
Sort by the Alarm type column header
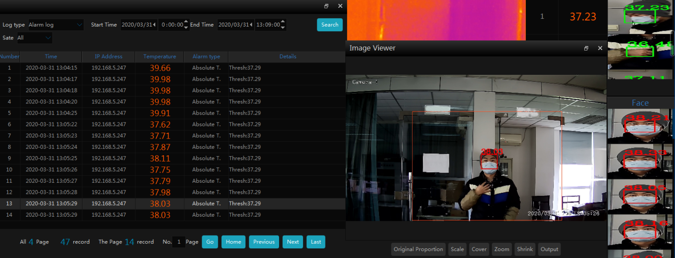(206, 56)
